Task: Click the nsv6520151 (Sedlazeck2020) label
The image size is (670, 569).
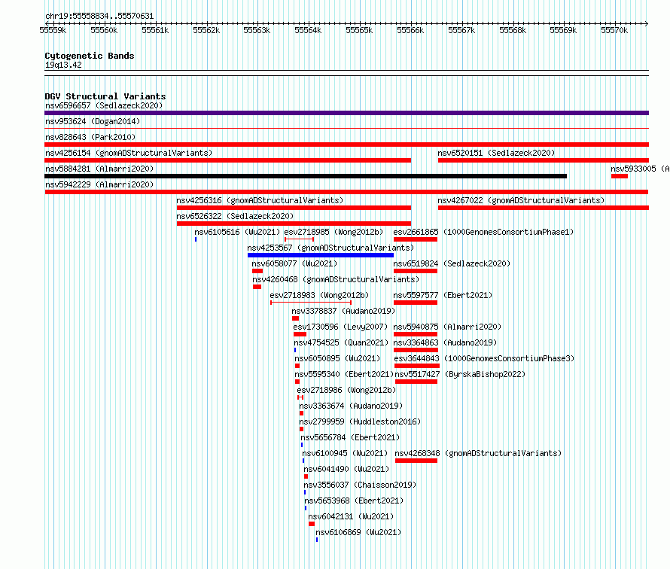Action: point(496,153)
